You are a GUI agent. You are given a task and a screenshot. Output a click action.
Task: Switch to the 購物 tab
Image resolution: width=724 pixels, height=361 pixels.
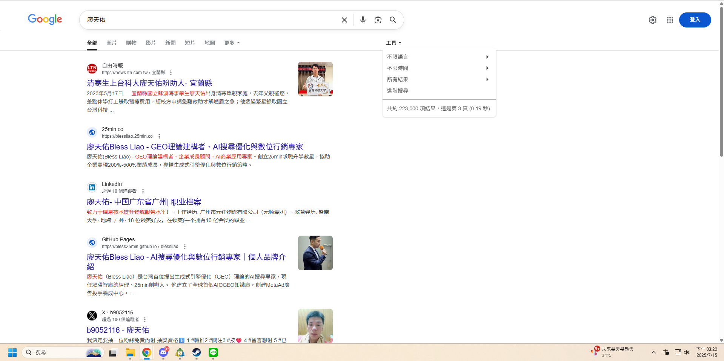click(x=131, y=43)
